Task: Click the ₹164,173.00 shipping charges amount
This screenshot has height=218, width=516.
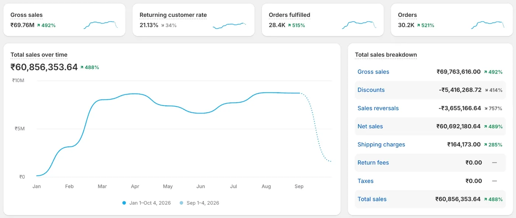Action: [x=464, y=144]
